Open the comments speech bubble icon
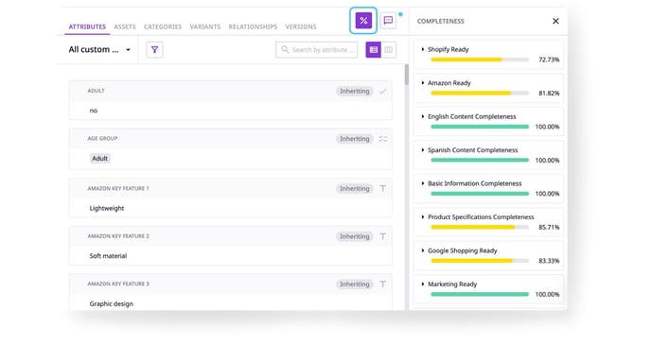651x344 pixels. tap(388, 20)
